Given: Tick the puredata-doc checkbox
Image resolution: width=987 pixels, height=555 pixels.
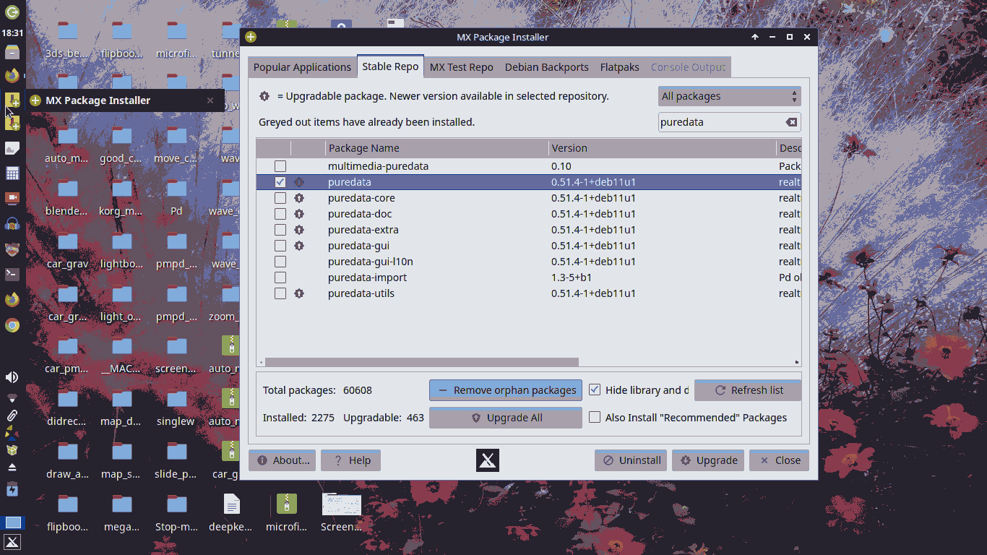Looking at the screenshot, I should pyautogui.click(x=280, y=214).
